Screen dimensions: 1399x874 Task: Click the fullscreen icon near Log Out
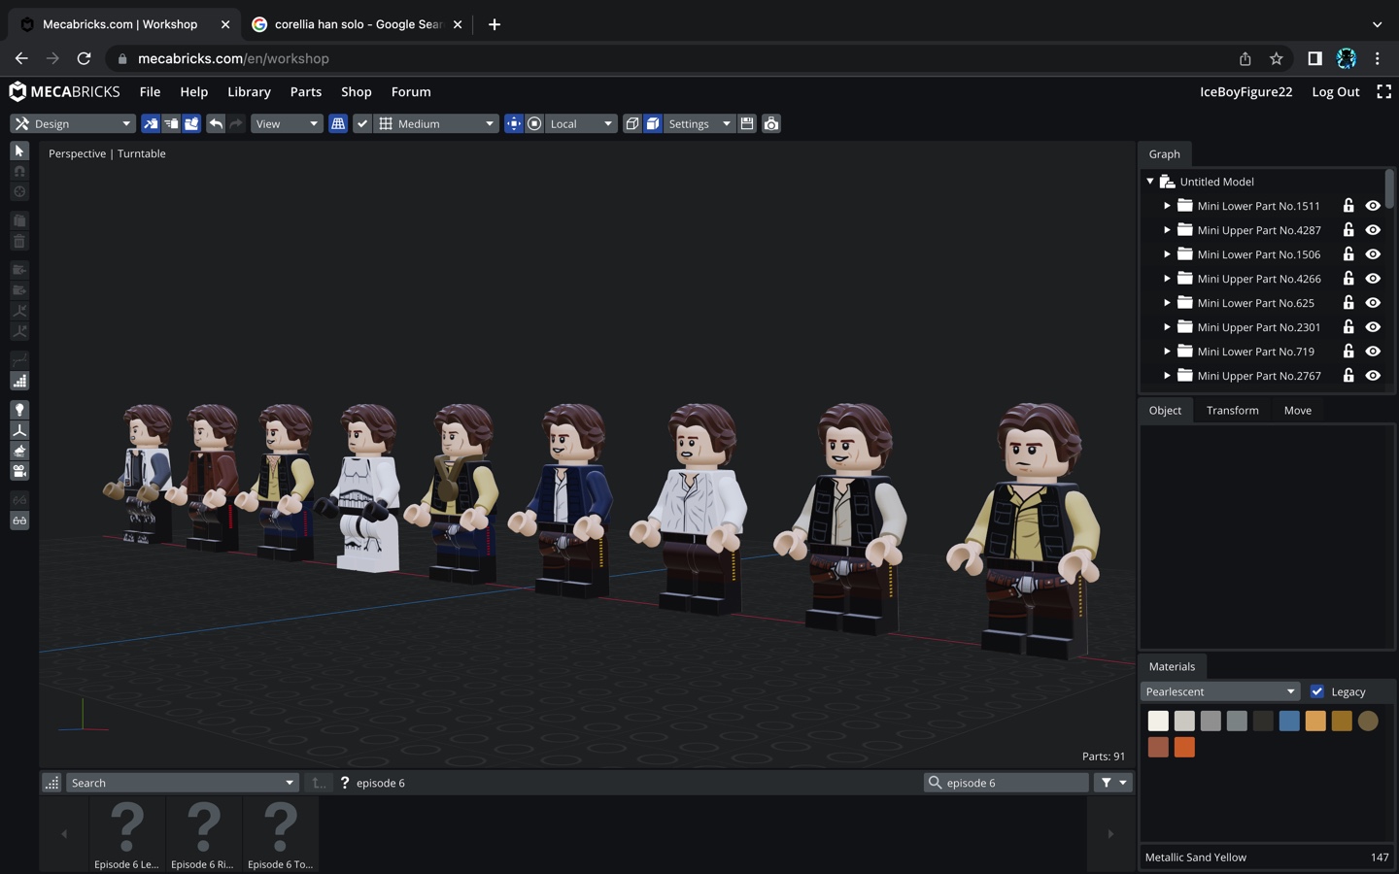point(1383,91)
